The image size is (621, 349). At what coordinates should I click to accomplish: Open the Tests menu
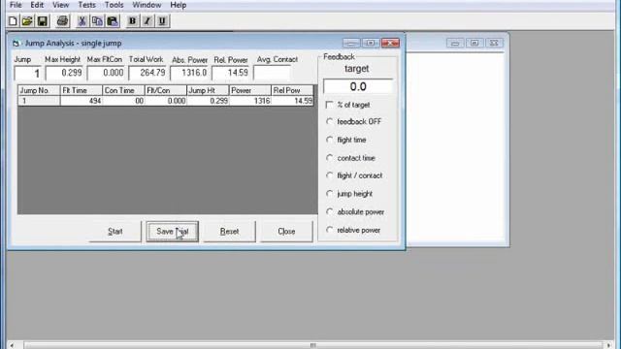tap(86, 5)
